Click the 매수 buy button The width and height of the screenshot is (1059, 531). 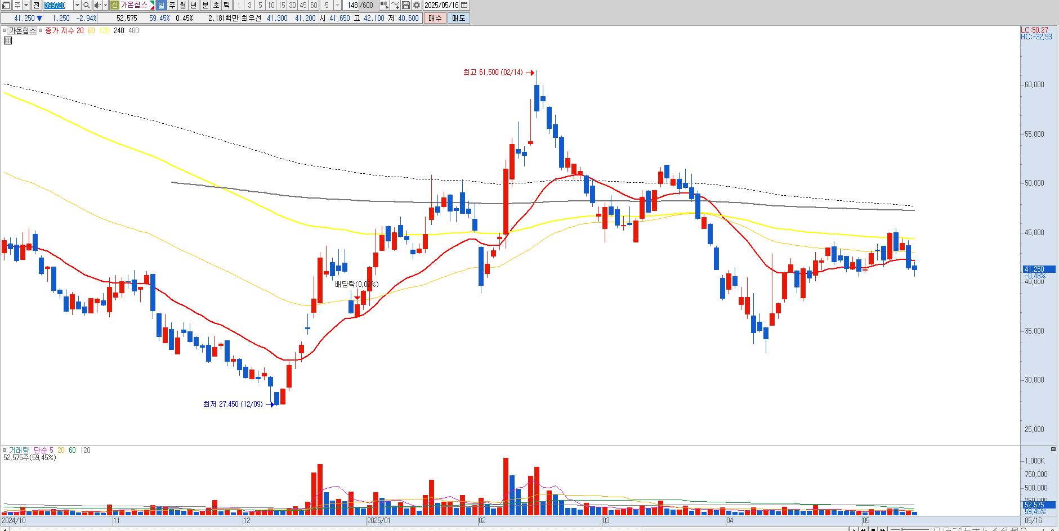[x=435, y=18]
